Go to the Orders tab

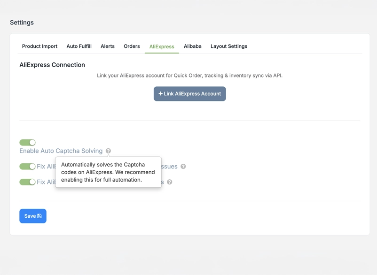click(x=132, y=46)
